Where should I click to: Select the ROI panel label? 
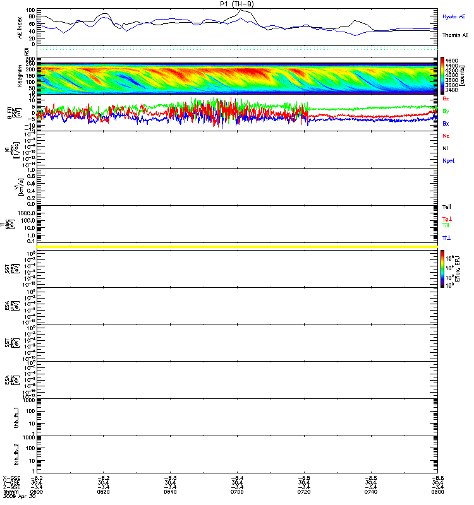[x=27, y=51]
